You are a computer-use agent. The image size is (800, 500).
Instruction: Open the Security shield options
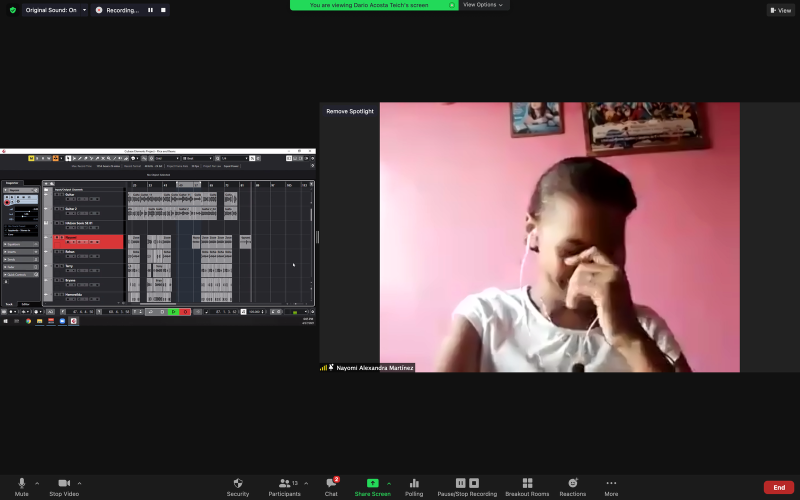click(x=237, y=487)
